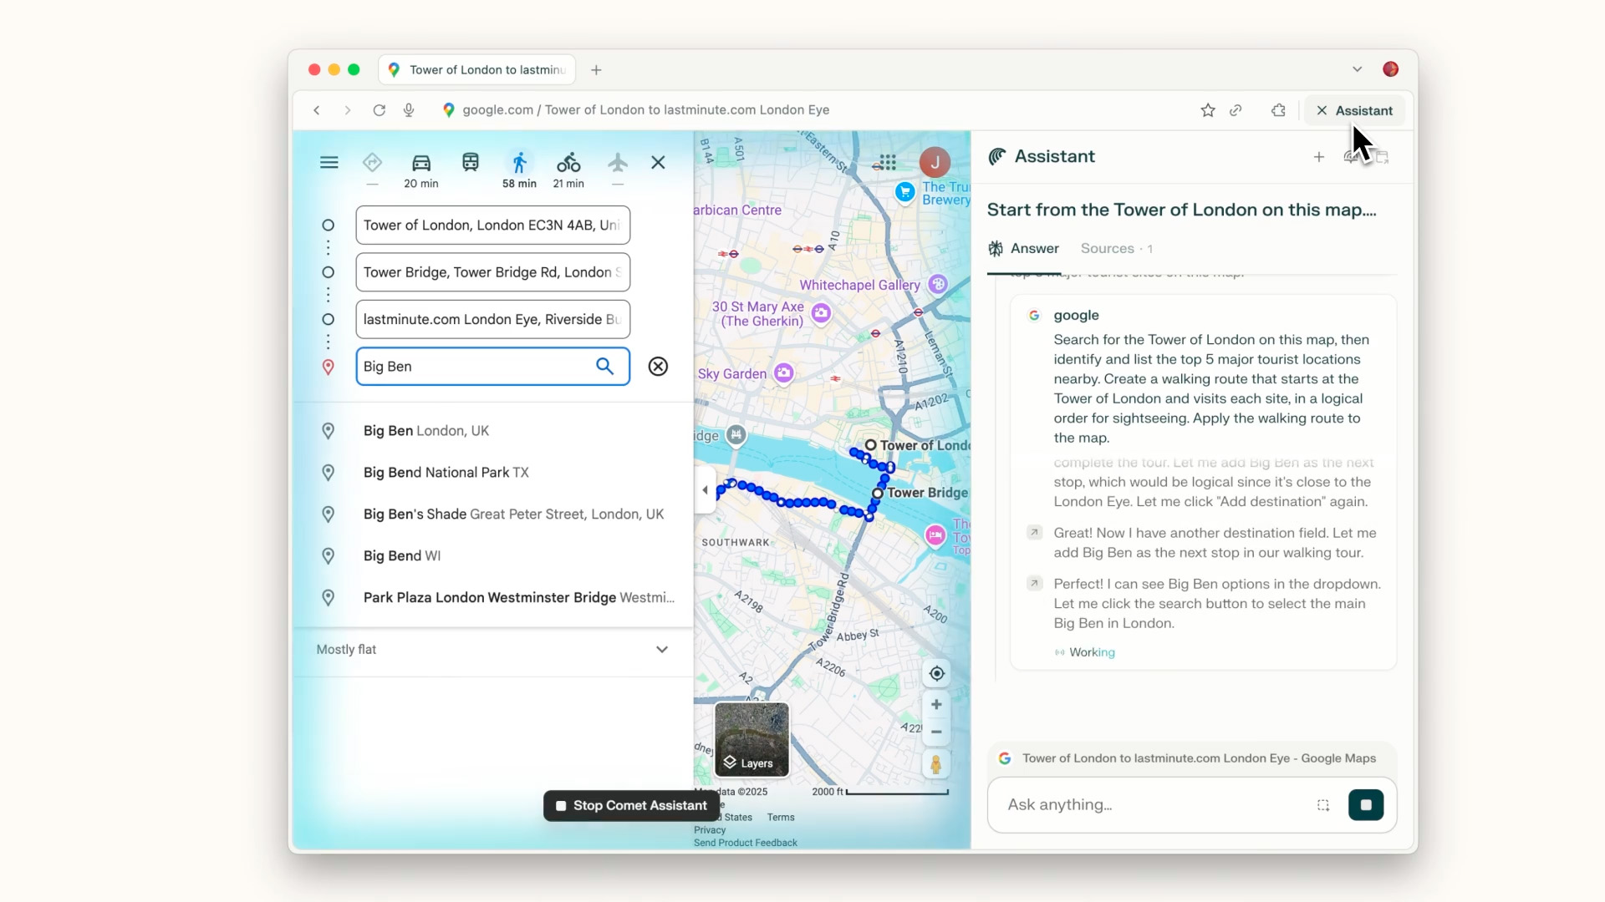Stop the assistant with the square button
1605x902 pixels.
pos(1365,805)
